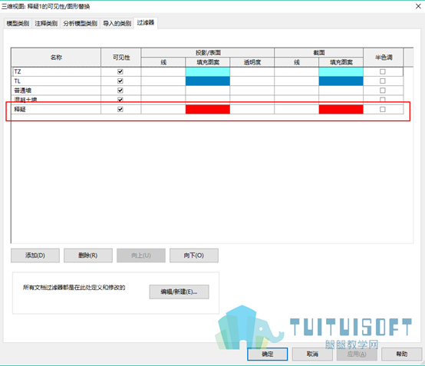Select the 普通墙 filter row name
Image resolution: width=425 pixels, height=366 pixels.
pos(56,91)
